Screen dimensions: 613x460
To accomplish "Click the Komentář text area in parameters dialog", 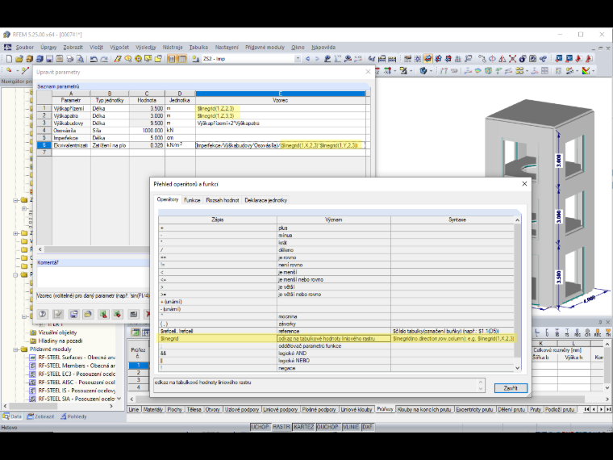I will coord(93,277).
